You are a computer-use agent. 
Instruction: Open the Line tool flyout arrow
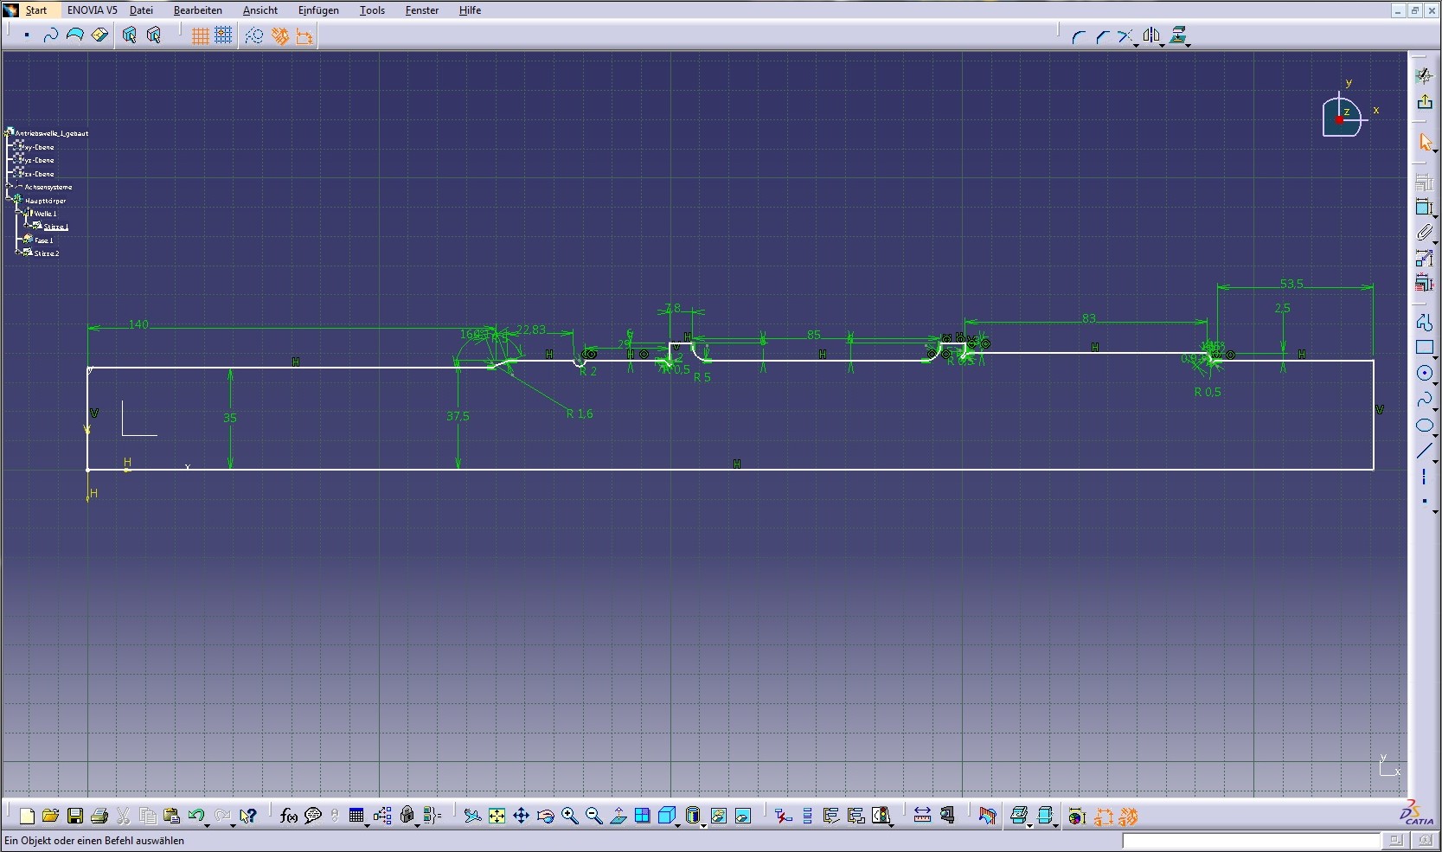point(1435,460)
